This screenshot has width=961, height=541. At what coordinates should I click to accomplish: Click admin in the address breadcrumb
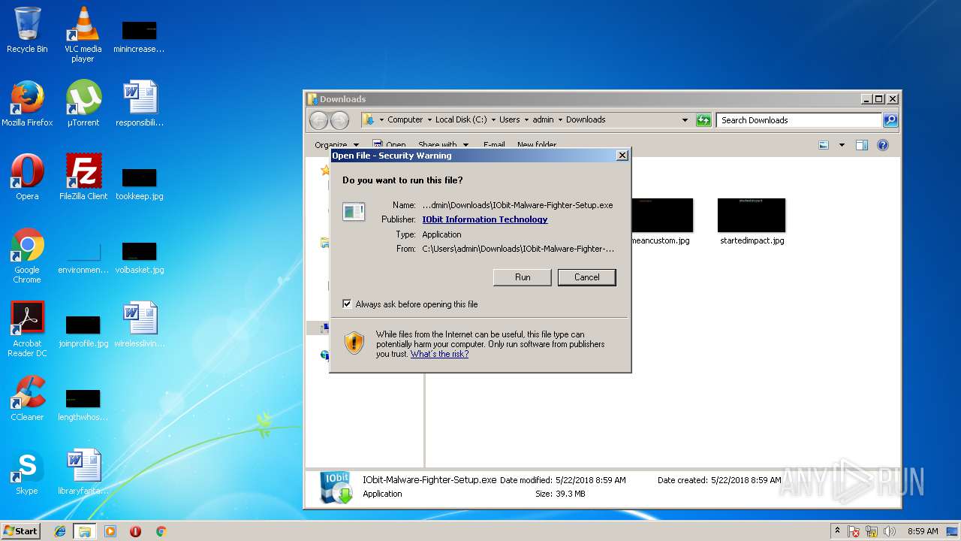click(544, 119)
